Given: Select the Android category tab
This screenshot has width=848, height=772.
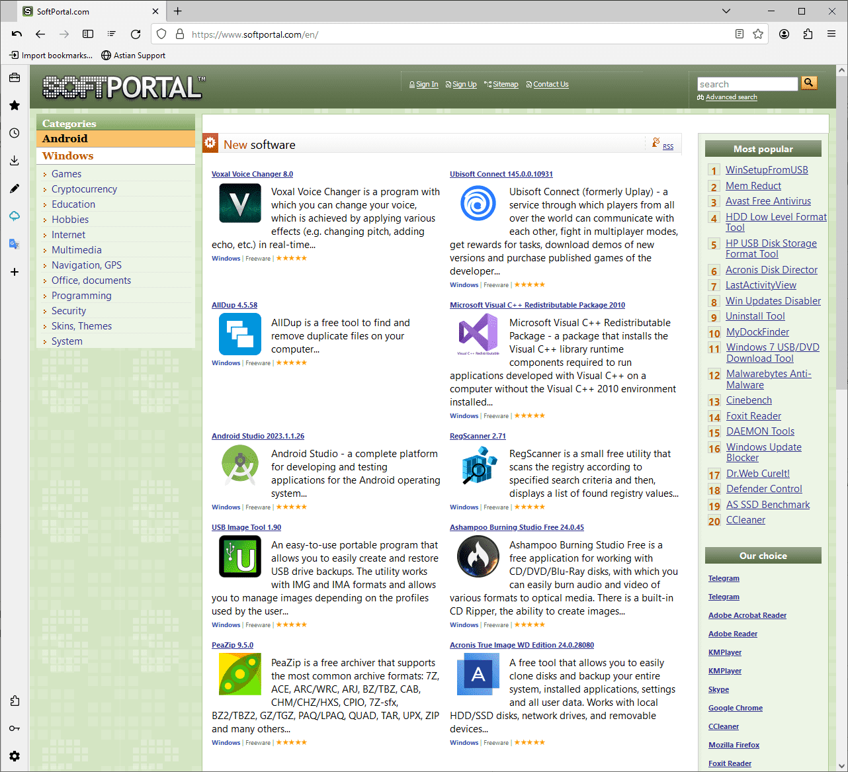Looking at the screenshot, I should click(x=116, y=138).
